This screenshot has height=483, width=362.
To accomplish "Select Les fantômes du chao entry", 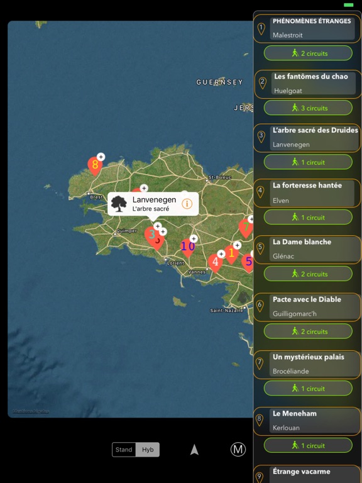I will point(308,84).
